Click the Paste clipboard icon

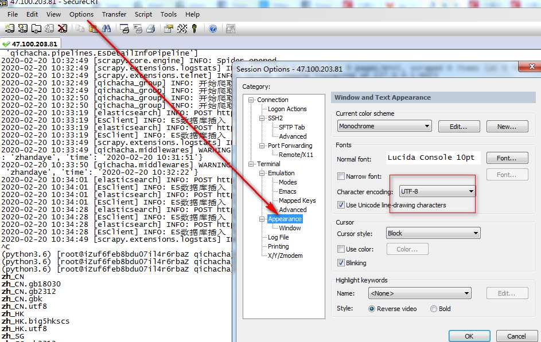tap(93, 29)
